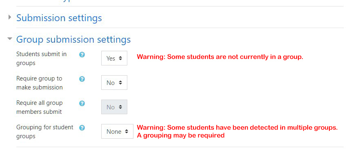Open the Students submit in groups Yes dropdown

point(114,58)
